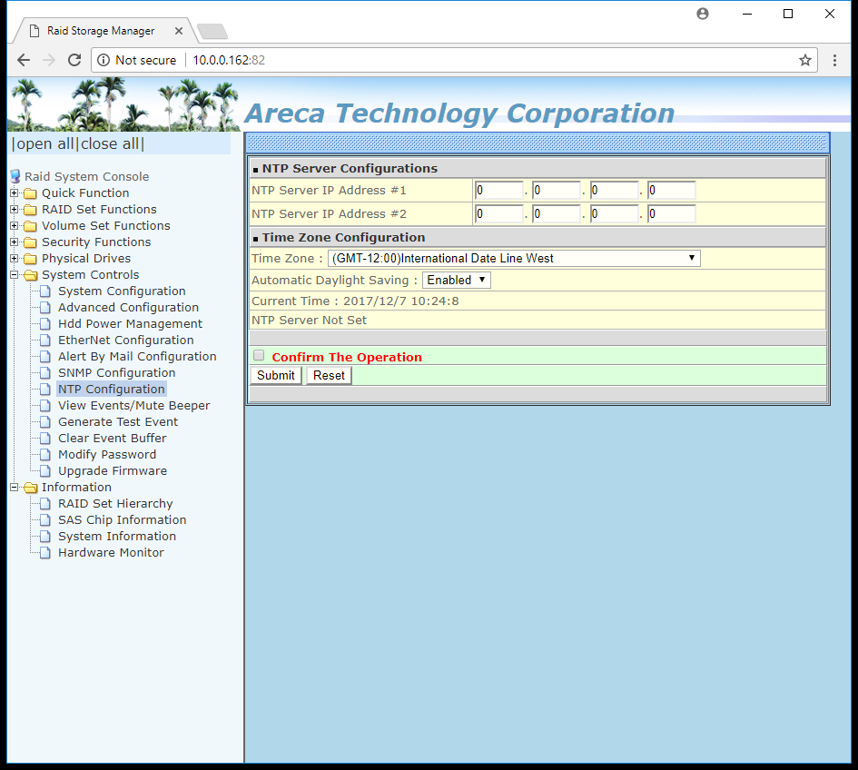Click first octet of NTP Server #1

pos(499,191)
